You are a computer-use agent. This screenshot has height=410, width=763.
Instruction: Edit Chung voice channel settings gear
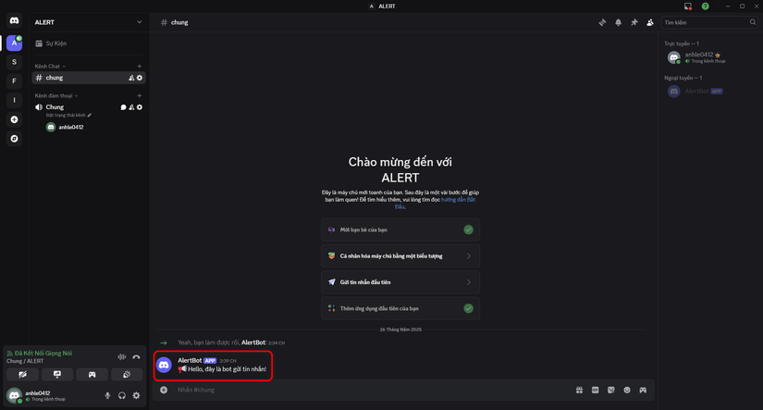pos(140,107)
